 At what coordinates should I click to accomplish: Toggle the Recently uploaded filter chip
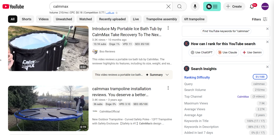tap(112, 19)
